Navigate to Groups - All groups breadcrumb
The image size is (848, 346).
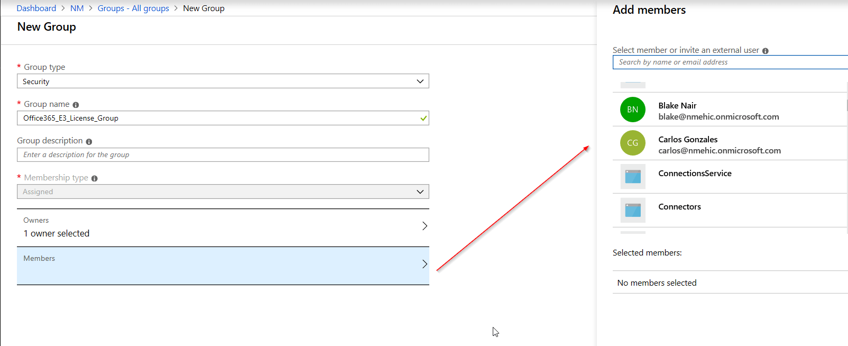click(x=133, y=8)
